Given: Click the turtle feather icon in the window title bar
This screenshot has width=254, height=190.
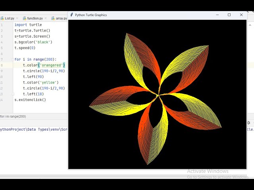Looking at the screenshot, I should coord(71,15).
